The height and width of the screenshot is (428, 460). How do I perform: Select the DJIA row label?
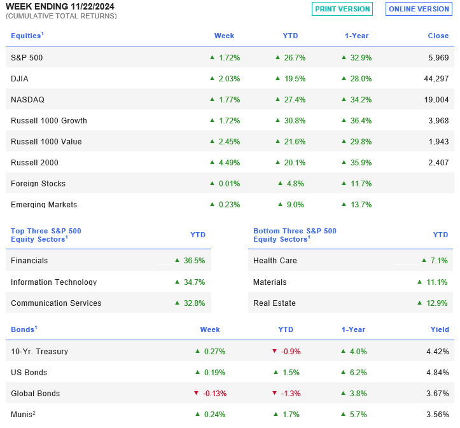19,79
